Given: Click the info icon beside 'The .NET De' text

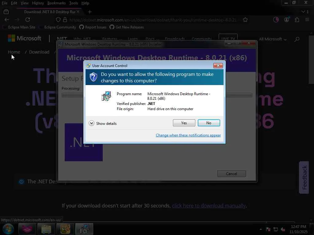Looking at the screenshot, I should [x=21, y=182].
